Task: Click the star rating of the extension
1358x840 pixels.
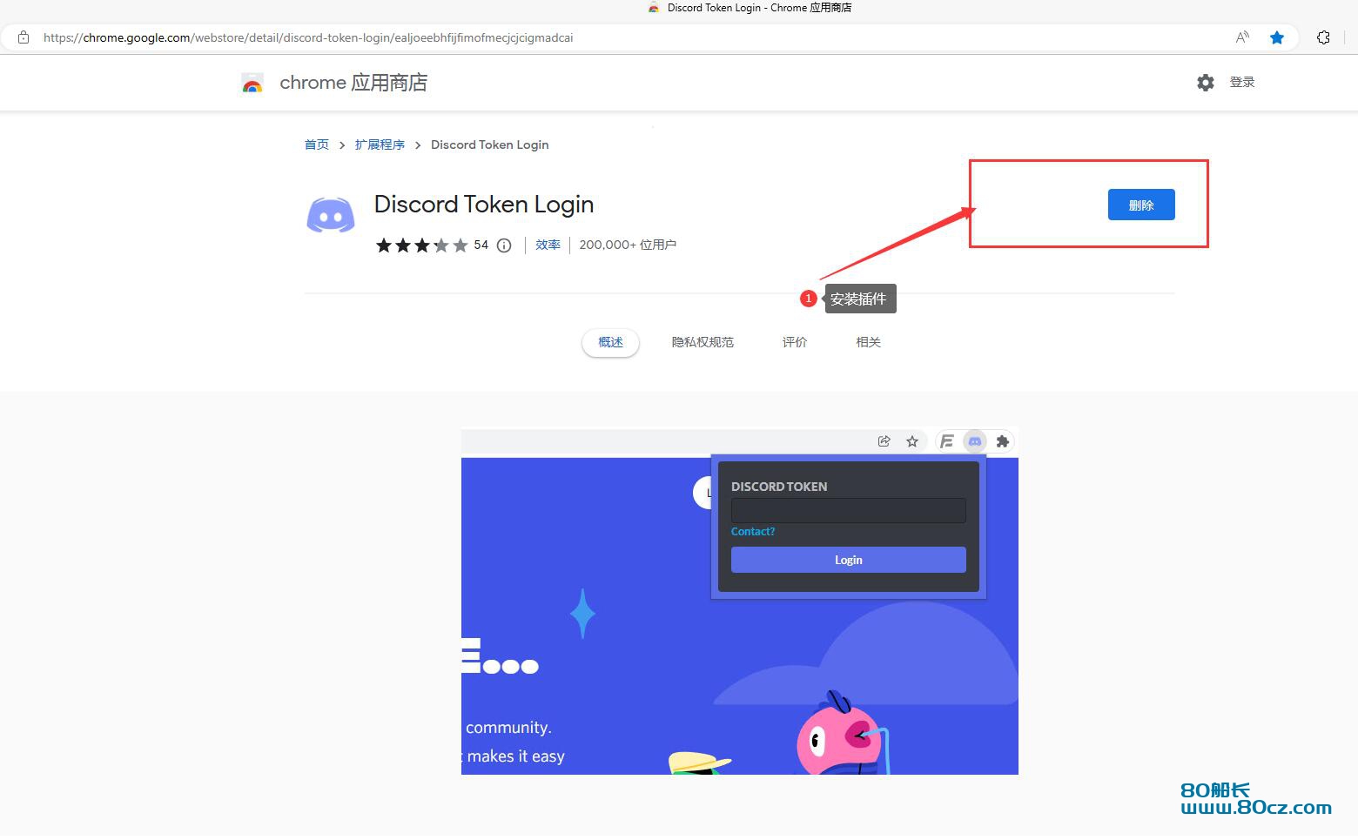Action: click(422, 245)
